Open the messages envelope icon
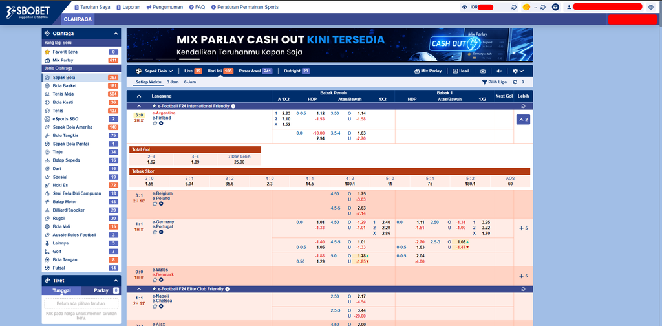The image size is (662, 326). [555, 7]
